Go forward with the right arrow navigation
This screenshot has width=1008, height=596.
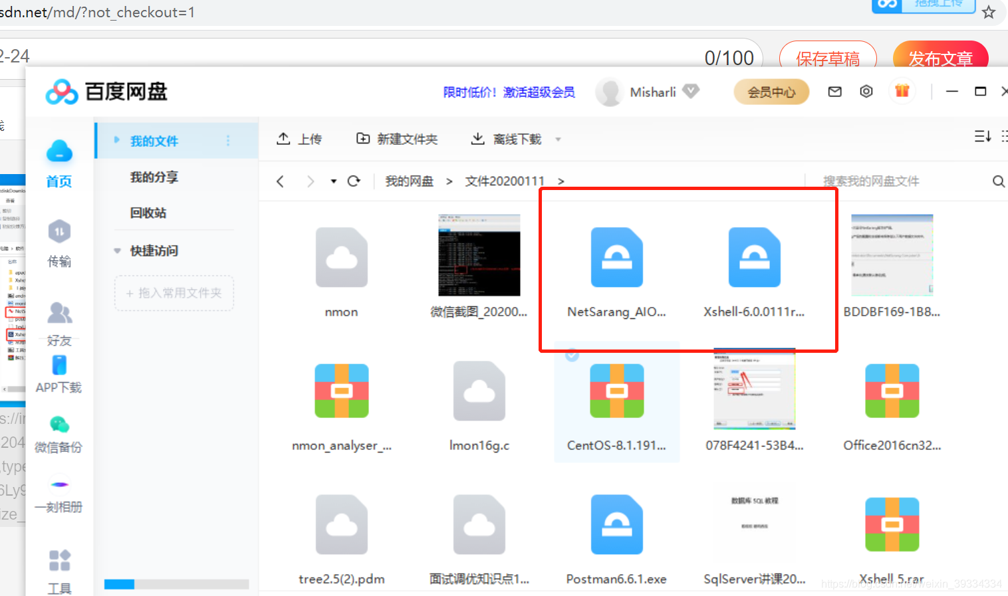(x=310, y=181)
